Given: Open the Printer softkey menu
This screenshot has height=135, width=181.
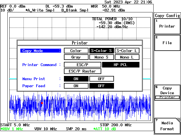Looking at the screenshot, I should click(167, 26).
